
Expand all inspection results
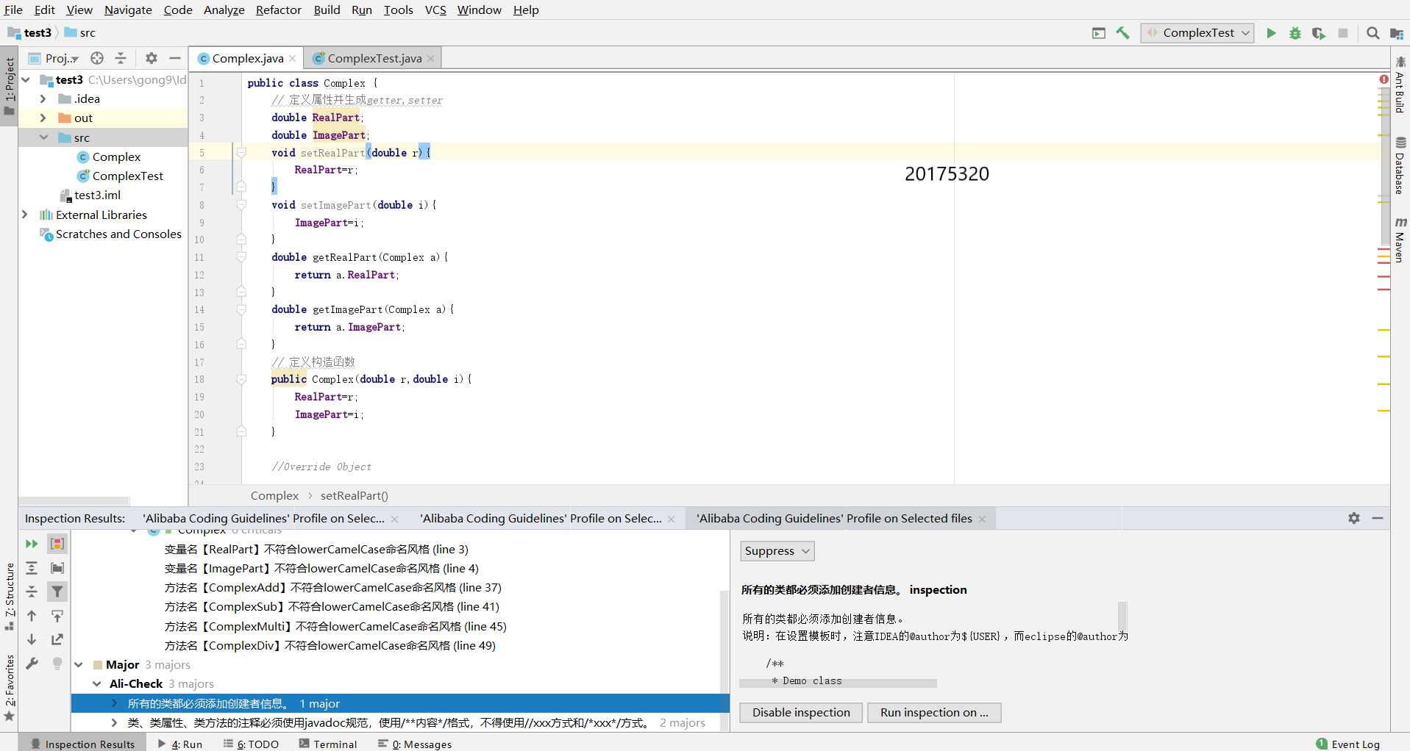[32, 568]
